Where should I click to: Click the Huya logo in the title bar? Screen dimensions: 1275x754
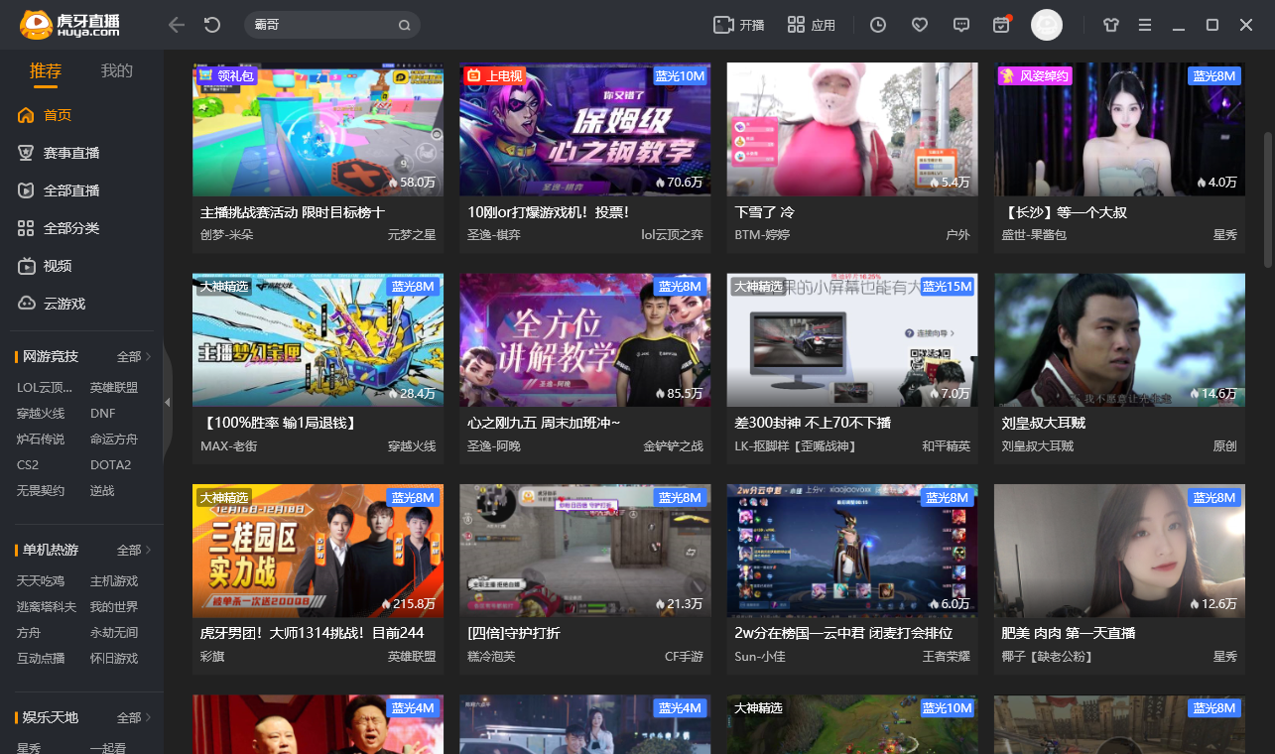click(x=69, y=25)
